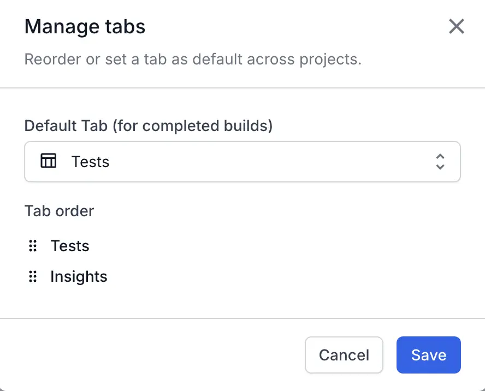
Task: Select the Insights entry in Tab order
Action: tap(79, 277)
